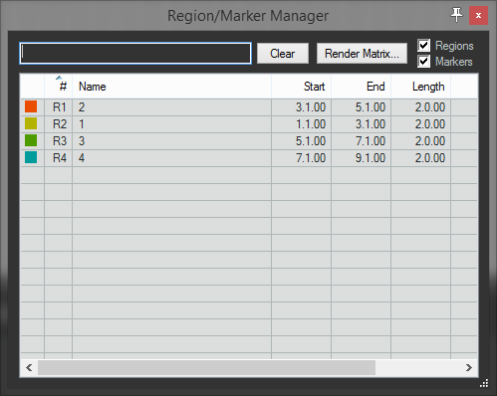Click the horizontal scrollbar right arrow
The image size is (497, 396).
coord(469,367)
